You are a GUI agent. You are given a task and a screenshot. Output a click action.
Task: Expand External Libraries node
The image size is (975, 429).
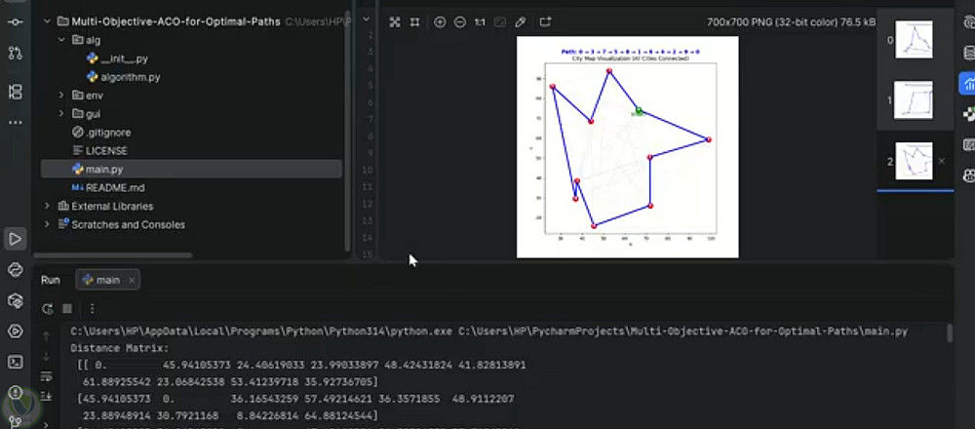47,206
